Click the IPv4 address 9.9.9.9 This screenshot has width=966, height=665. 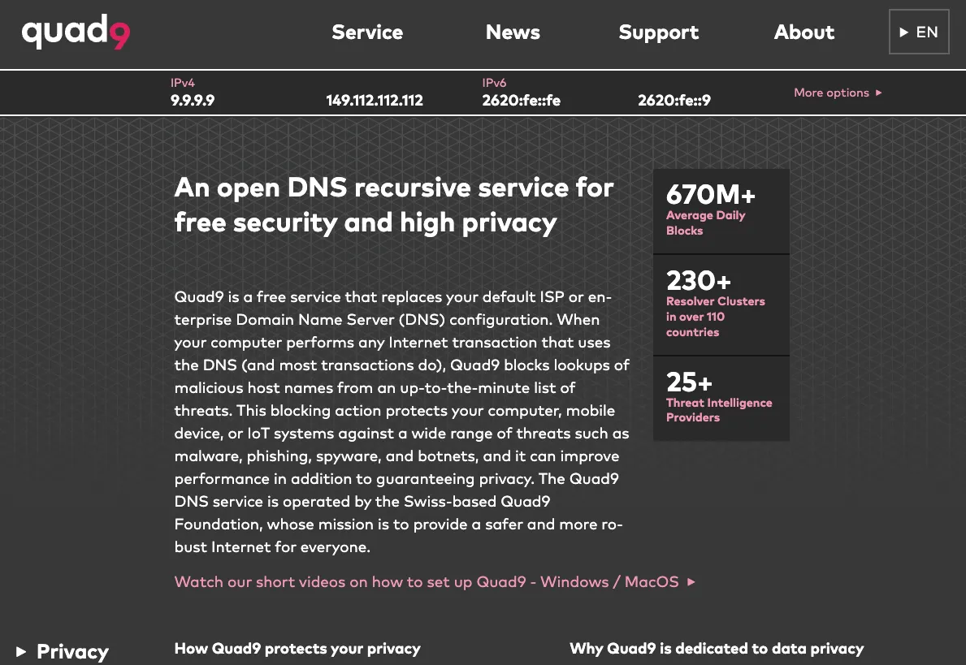click(192, 100)
